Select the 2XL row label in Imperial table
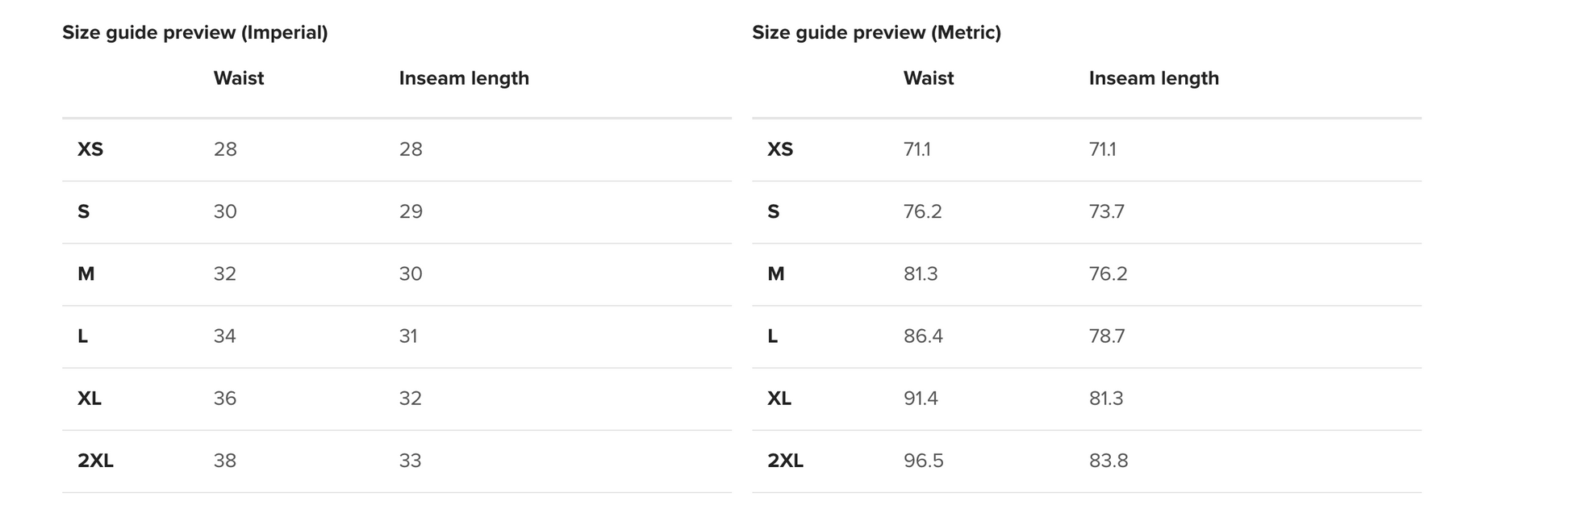Image resolution: width=1570 pixels, height=530 pixels. click(x=95, y=461)
